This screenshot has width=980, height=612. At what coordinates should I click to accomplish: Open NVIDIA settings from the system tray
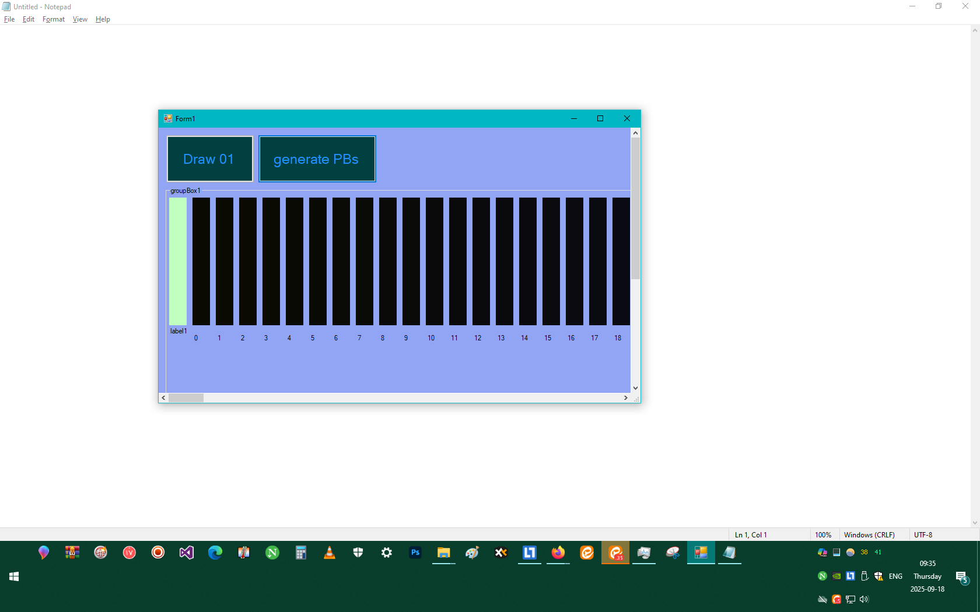point(836,576)
